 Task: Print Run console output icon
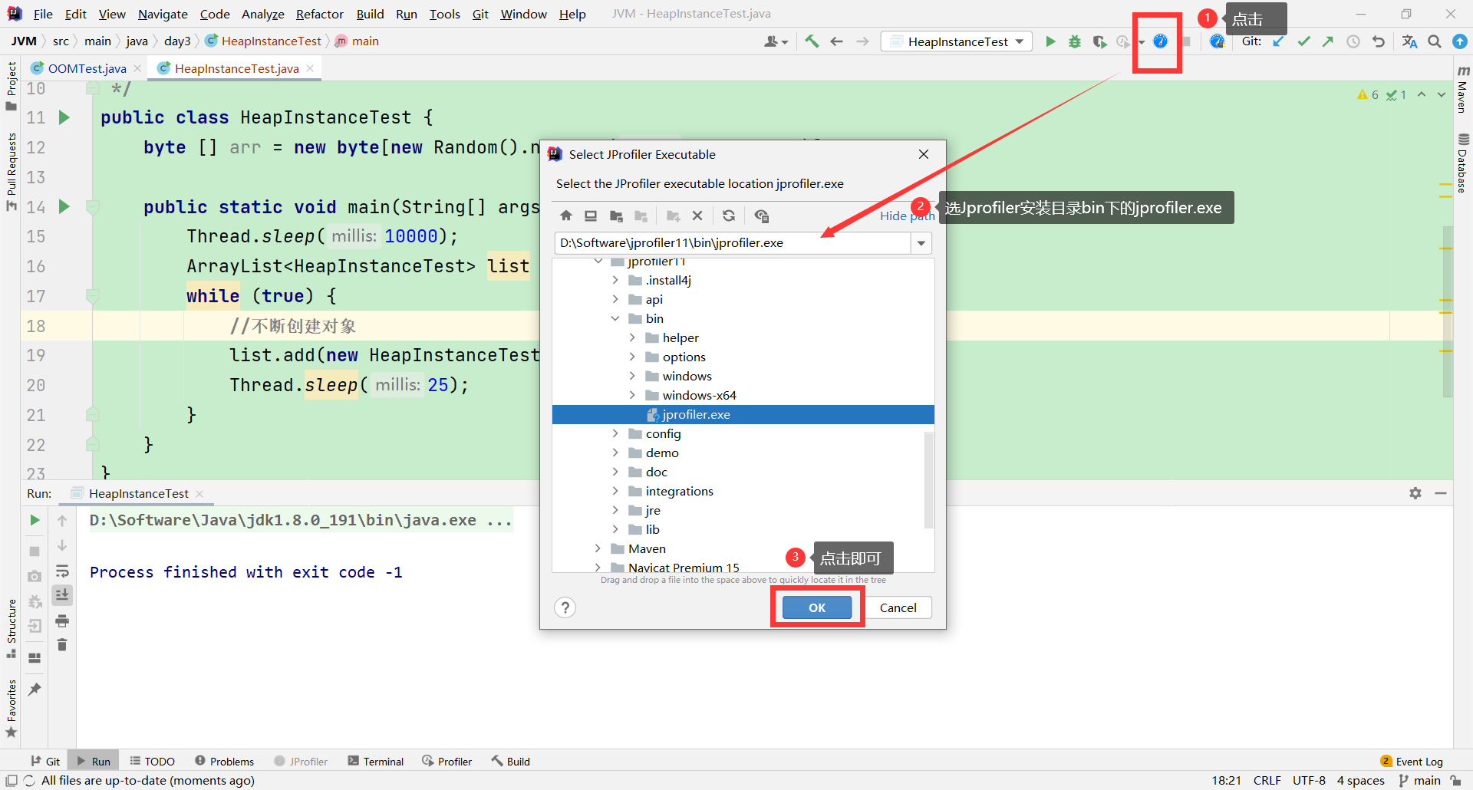click(x=62, y=620)
